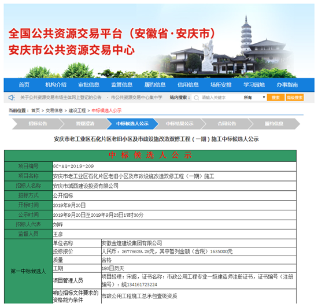Click the tenderer name 安庆市城西建设投资有限公司

click(x=86, y=186)
